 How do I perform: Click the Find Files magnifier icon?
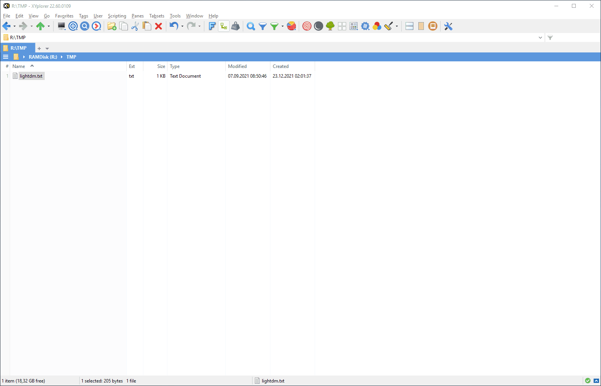251,26
